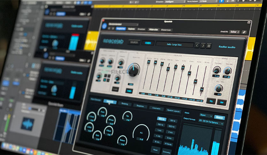Select the 500 Hz band button
This screenshot has width=267, height=155.
172,126
